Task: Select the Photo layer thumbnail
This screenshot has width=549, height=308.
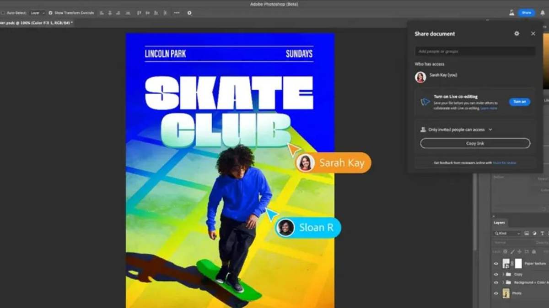Action: click(x=506, y=293)
